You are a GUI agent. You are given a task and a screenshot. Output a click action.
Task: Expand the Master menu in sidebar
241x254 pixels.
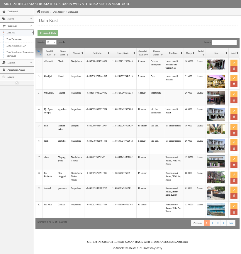pyautogui.click(x=17, y=19)
